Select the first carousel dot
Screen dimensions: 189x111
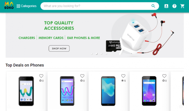point(92,54)
